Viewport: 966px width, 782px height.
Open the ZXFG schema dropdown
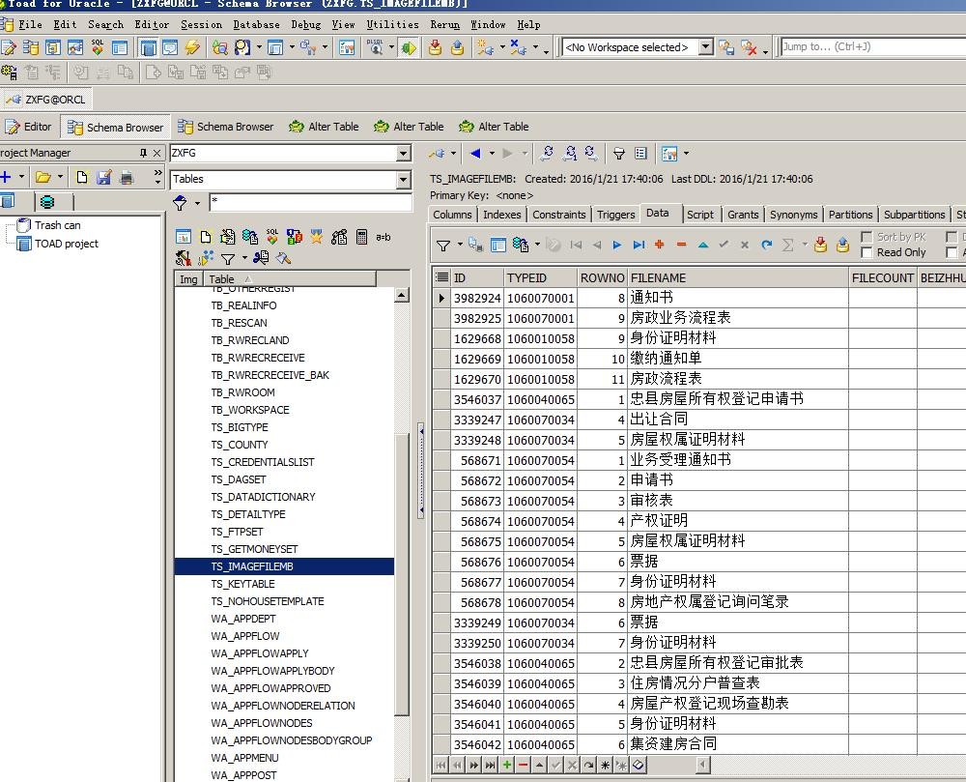[x=404, y=153]
